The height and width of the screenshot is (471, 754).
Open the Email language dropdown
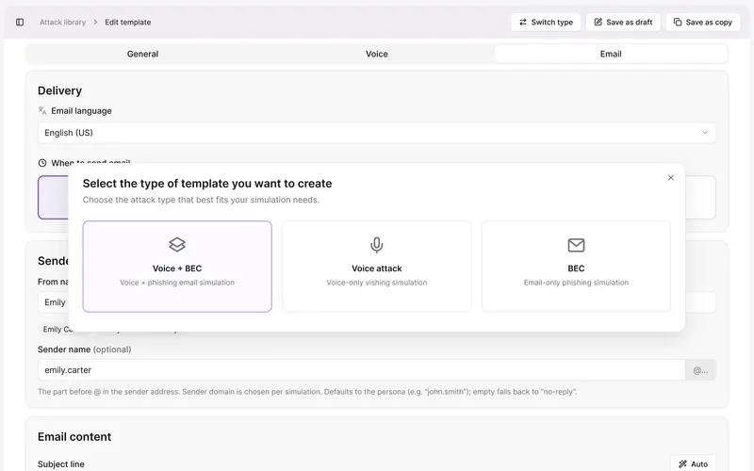(376, 133)
